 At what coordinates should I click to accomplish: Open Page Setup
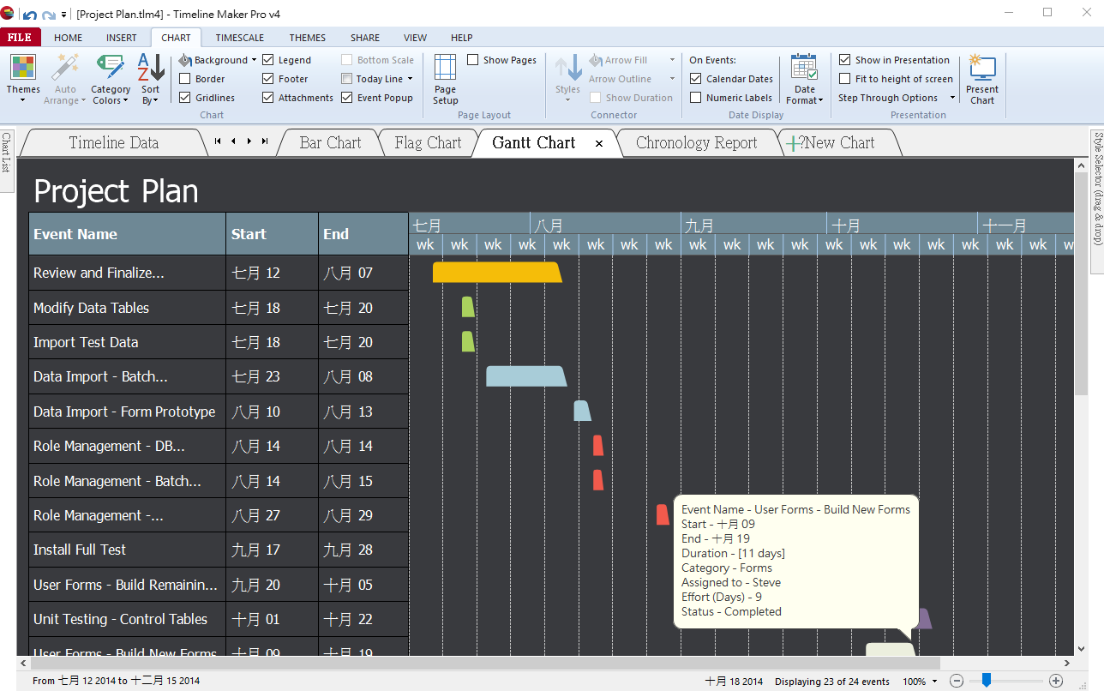[x=445, y=68]
